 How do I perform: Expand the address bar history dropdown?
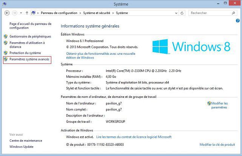tap(176, 13)
